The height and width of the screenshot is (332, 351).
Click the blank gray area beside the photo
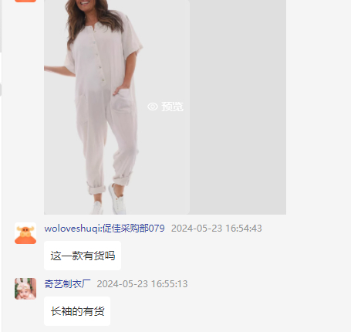(x=238, y=107)
